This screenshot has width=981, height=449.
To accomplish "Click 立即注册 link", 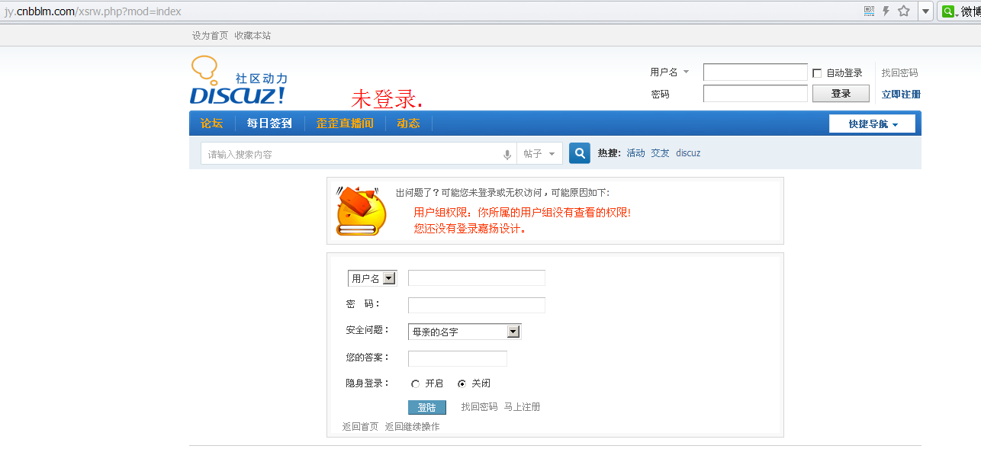I will click(901, 95).
